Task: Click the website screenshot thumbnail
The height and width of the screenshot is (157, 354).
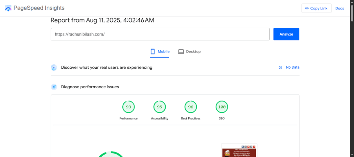Action: [239, 150]
